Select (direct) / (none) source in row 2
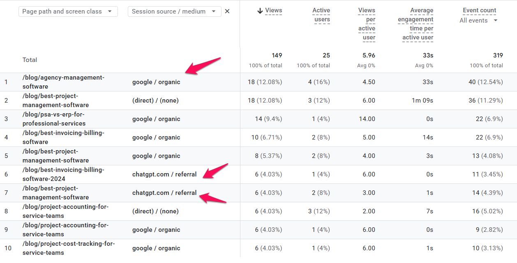517x263 pixels. (155, 101)
